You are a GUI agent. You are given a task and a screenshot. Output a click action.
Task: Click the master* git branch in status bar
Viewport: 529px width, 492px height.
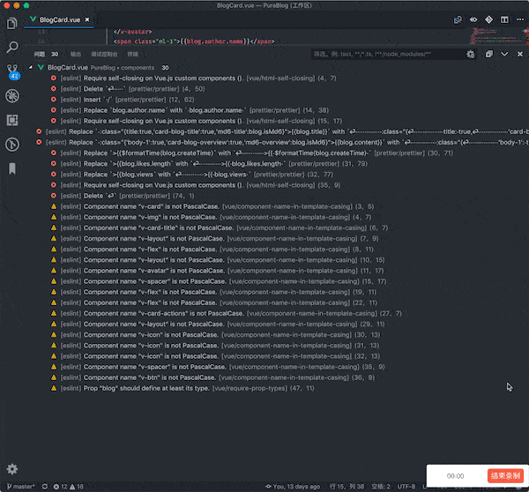[x=21, y=486]
